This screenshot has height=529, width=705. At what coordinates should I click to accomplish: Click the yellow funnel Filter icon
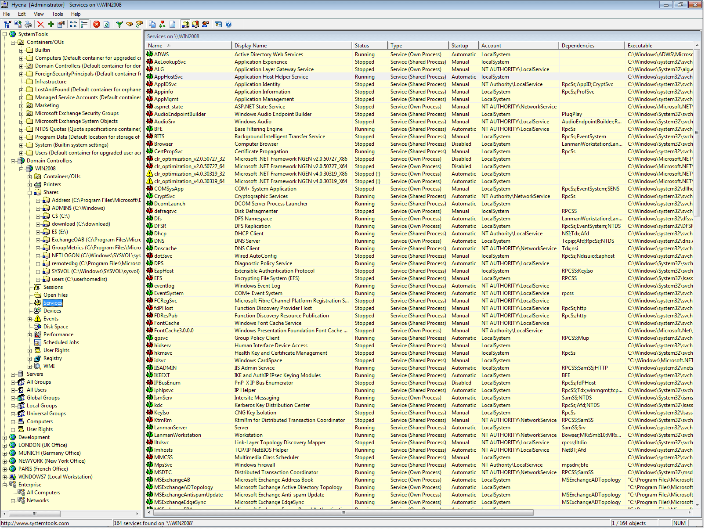(119, 24)
